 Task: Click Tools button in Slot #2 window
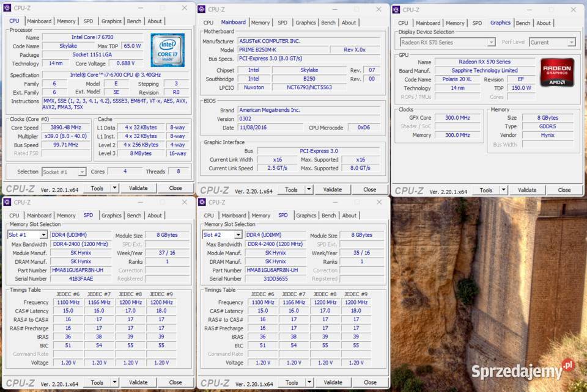point(292,382)
